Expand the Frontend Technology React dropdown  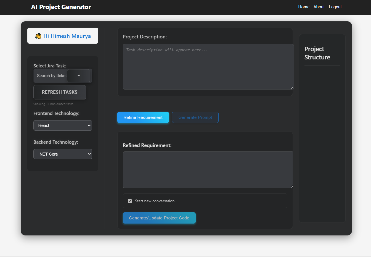63,125
